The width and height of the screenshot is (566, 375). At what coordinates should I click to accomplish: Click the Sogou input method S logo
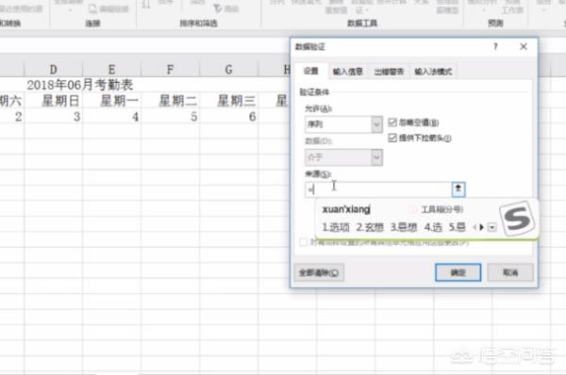click(517, 219)
